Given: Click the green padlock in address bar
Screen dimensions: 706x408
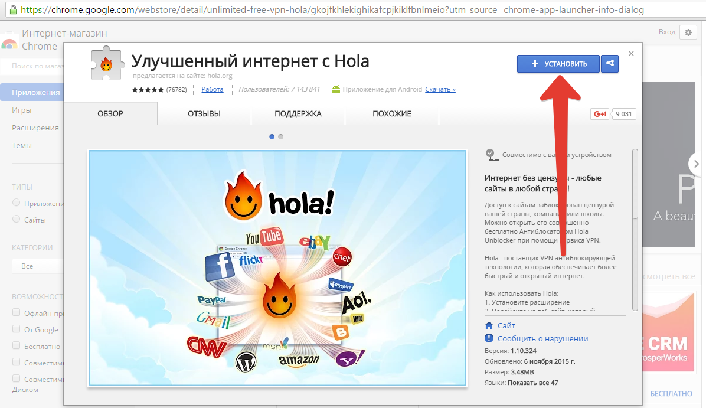Looking at the screenshot, I should point(13,9).
